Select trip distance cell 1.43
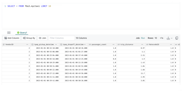This screenshot has height=91, width=182. (131, 62)
